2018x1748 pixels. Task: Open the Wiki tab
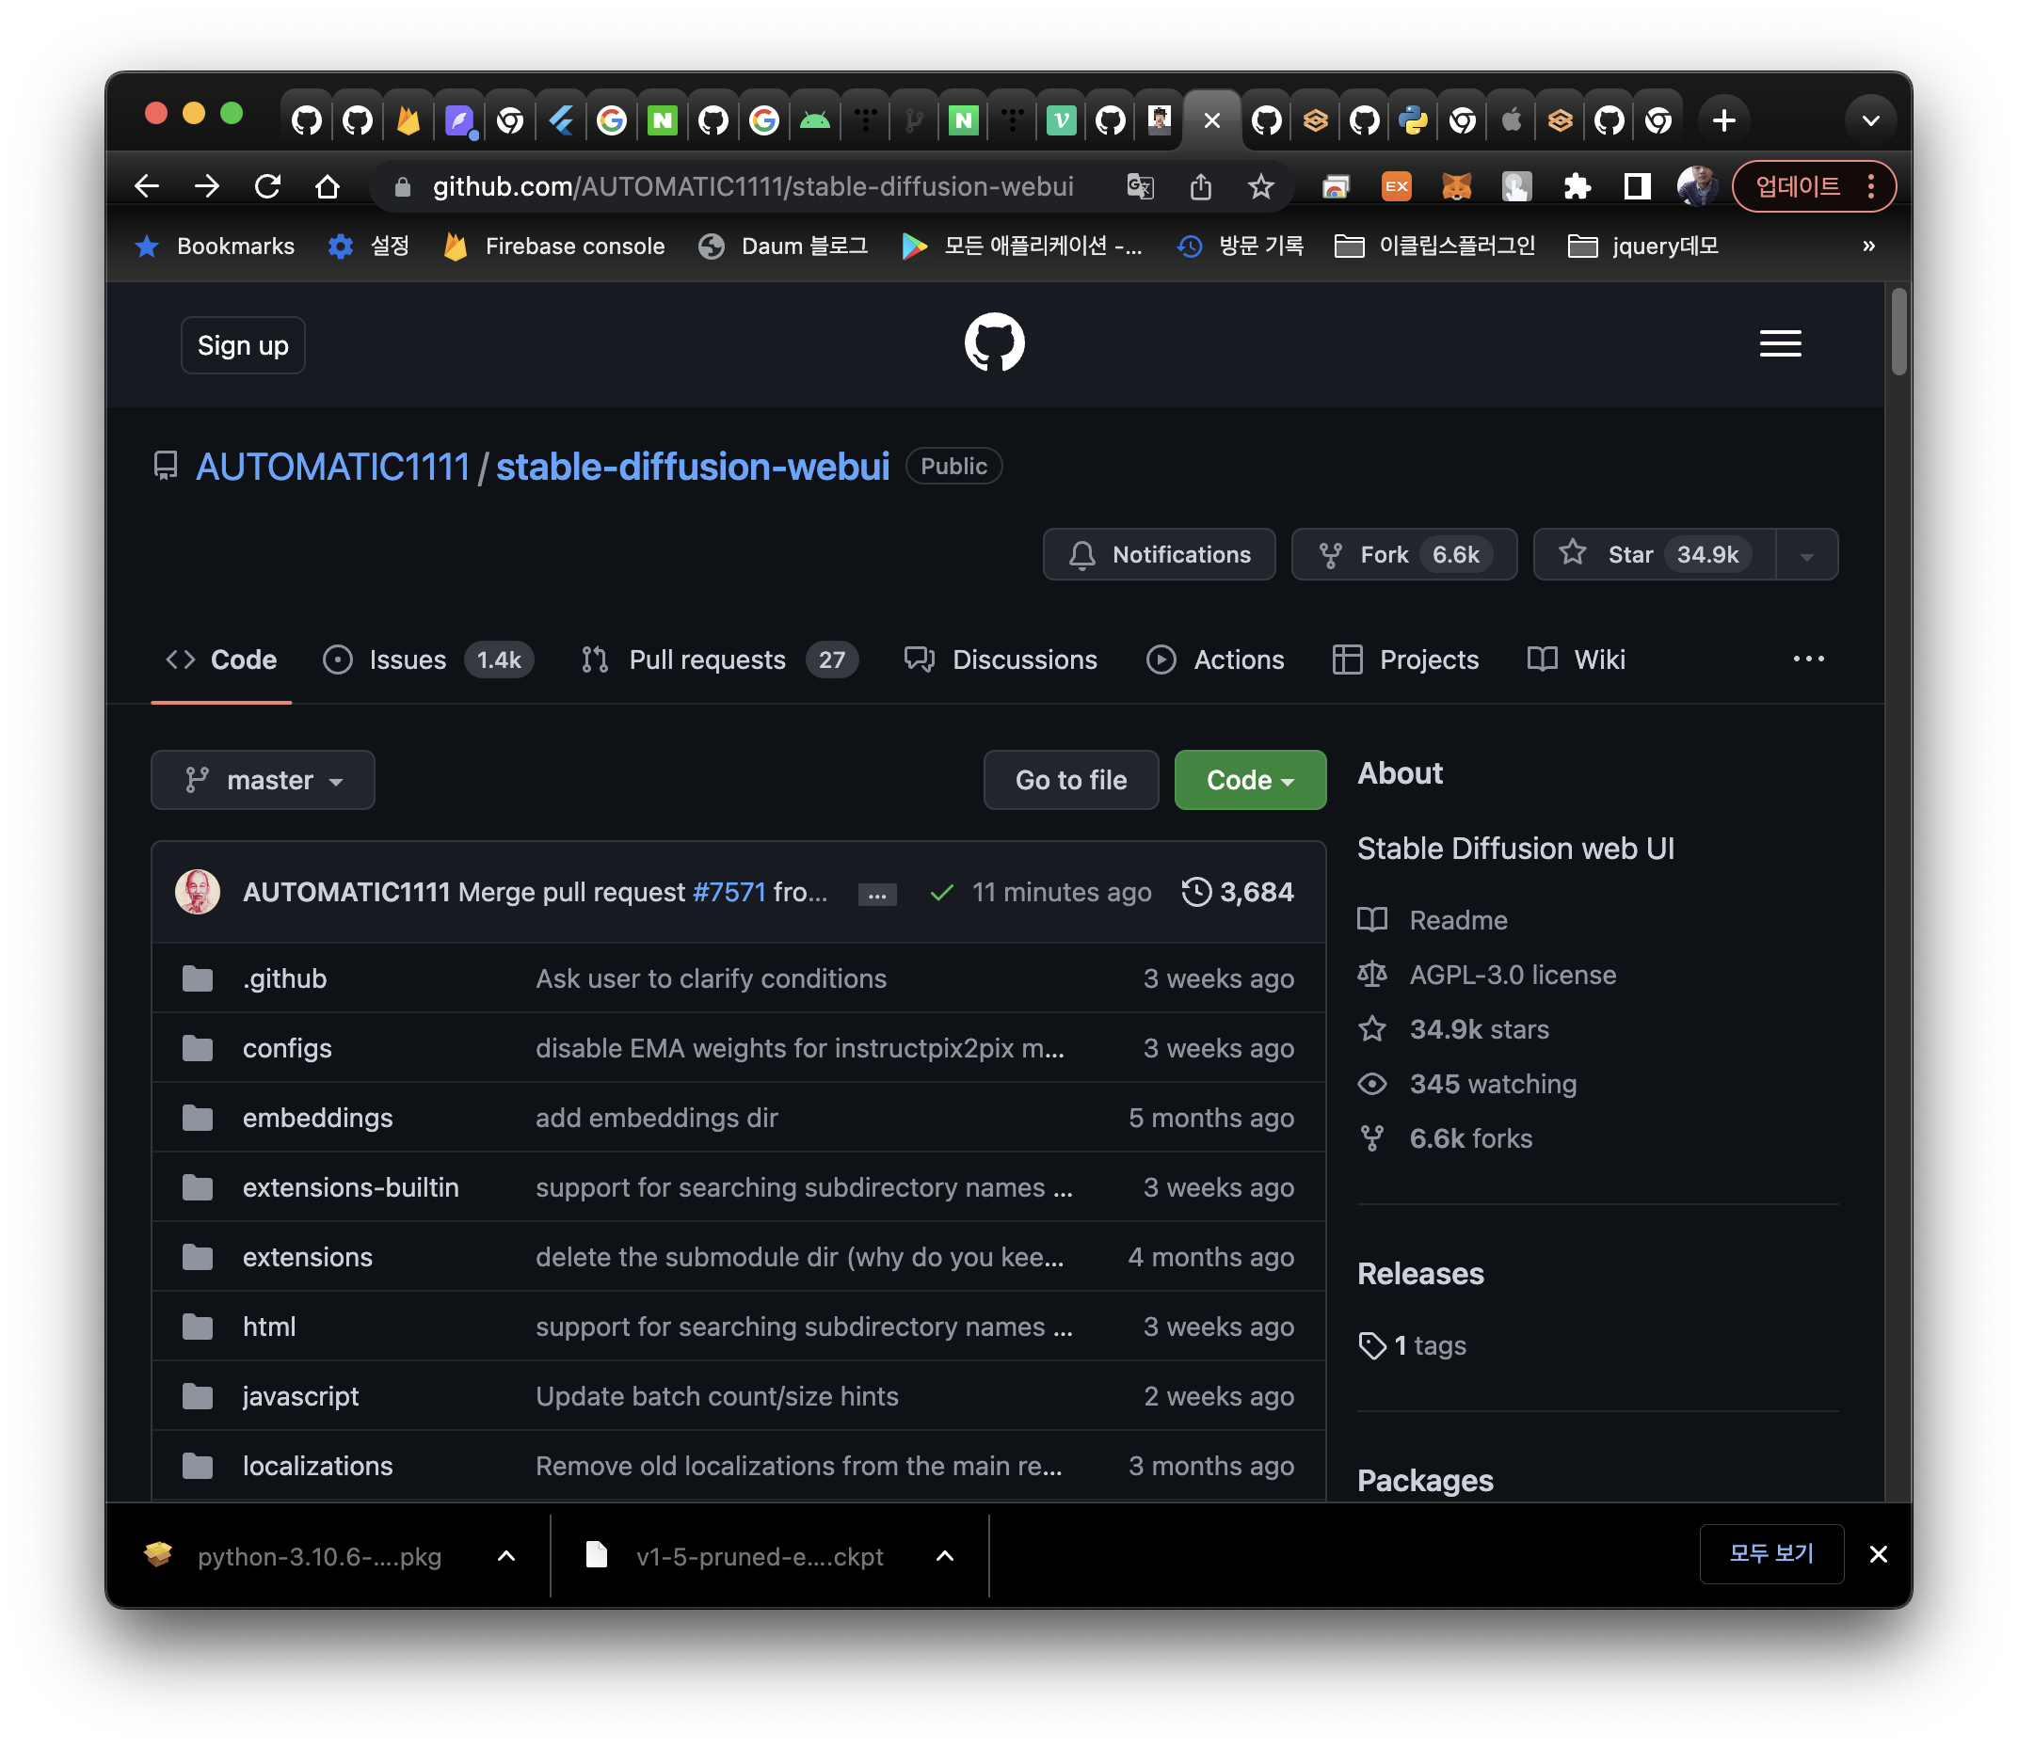pyautogui.click(x=1576, y=659)
